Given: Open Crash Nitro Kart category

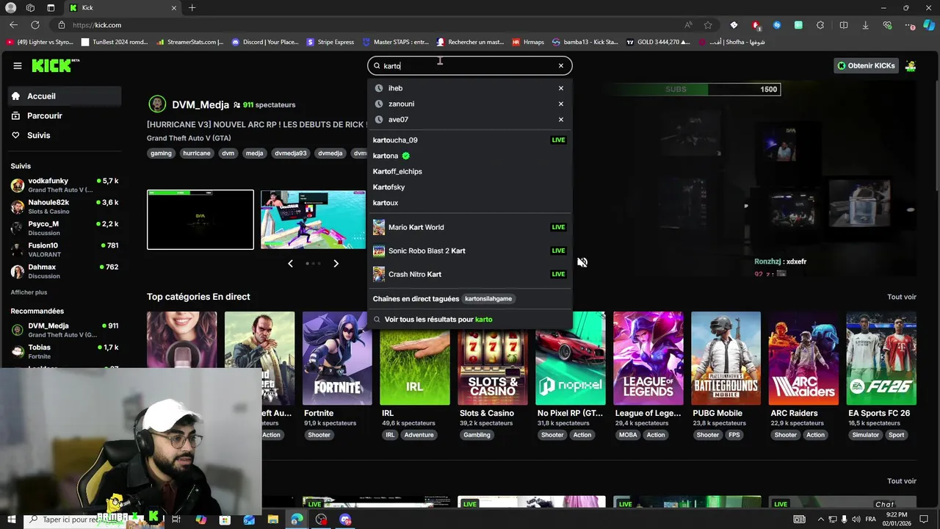Looking at the screenshot, I should tap(470, 274).
